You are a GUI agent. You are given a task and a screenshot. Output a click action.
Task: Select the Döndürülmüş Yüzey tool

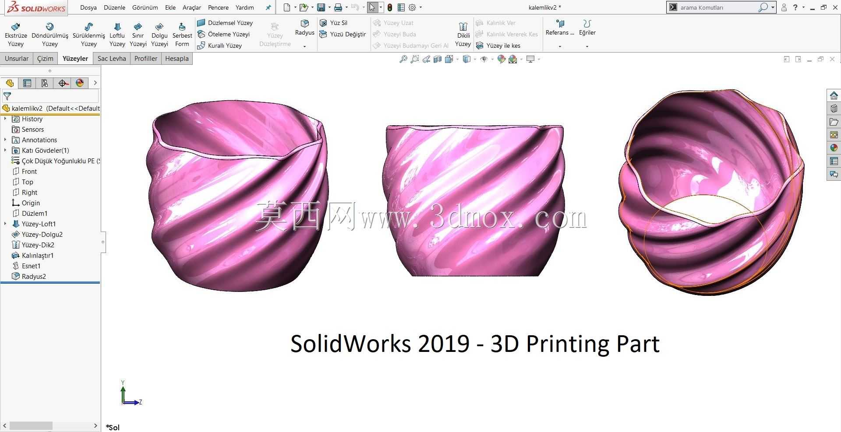(x=50, y=35)
